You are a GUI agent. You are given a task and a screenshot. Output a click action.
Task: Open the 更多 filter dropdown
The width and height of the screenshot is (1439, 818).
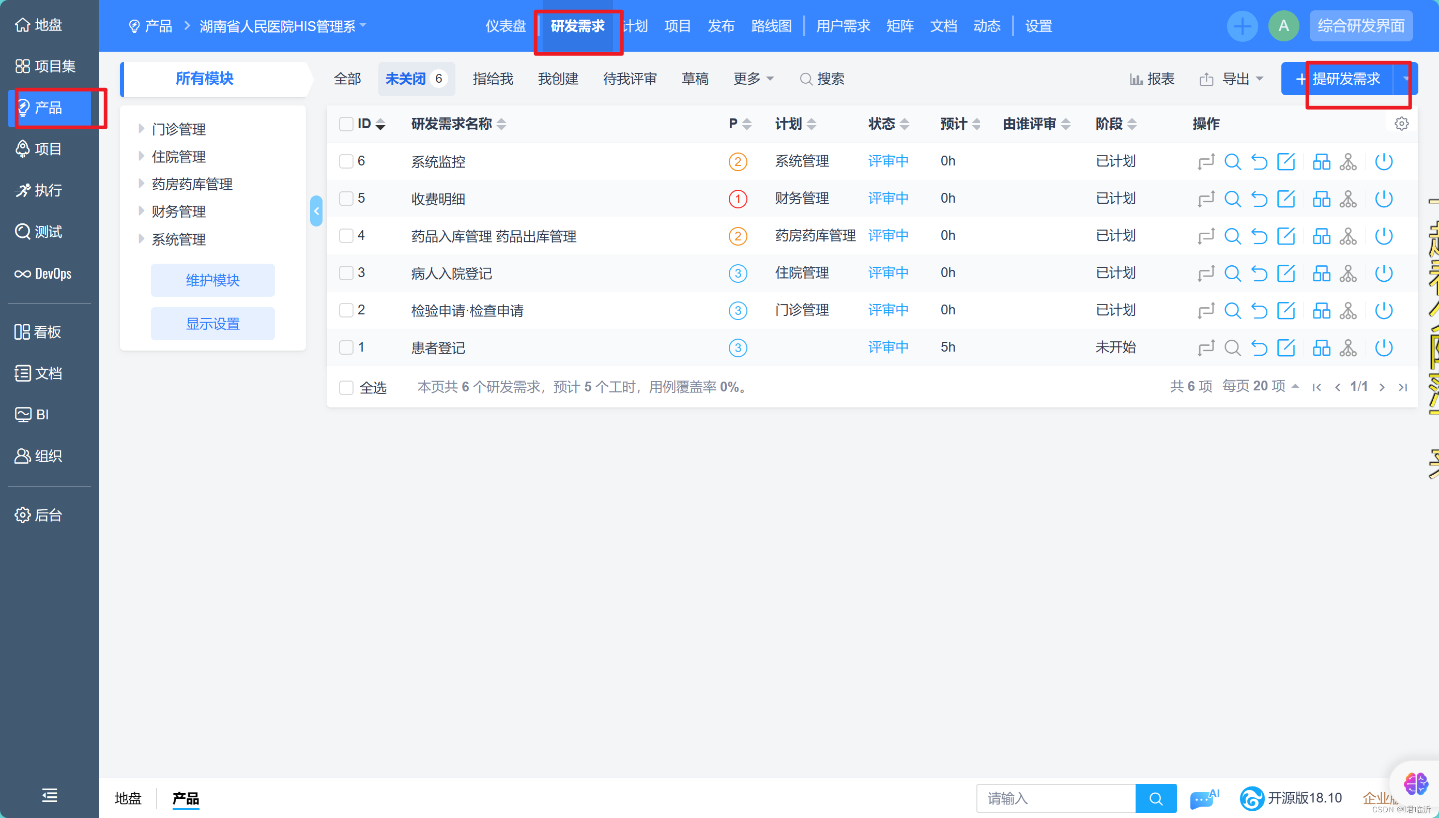[x=754, y=79]
